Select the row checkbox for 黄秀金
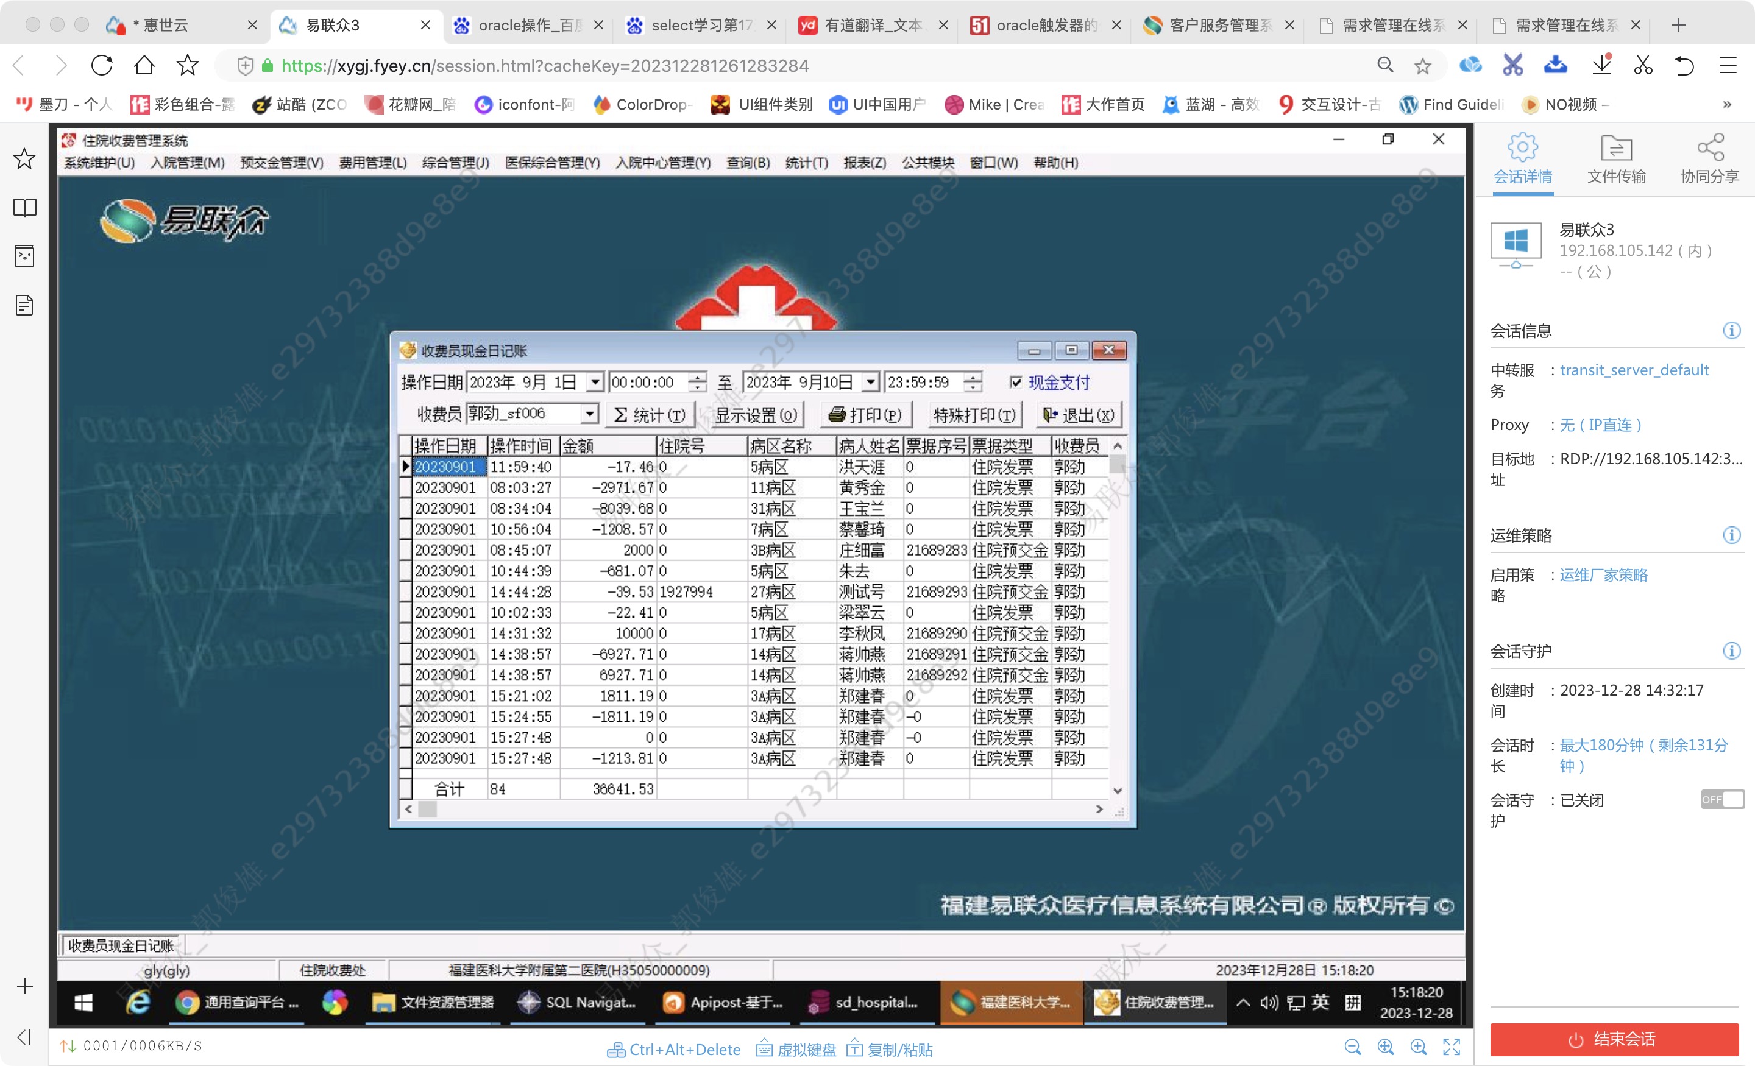Screen dimensions: 1755x1066 pos(406,488)
